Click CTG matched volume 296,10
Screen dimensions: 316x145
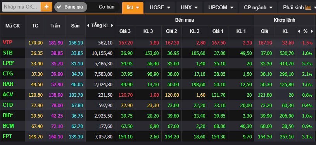click(287, 74)
